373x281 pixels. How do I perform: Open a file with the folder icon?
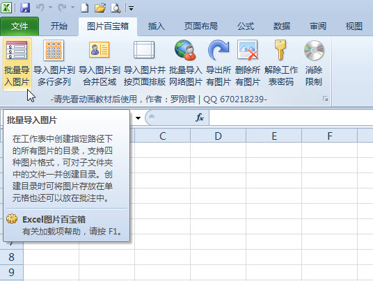coord(100,8)
